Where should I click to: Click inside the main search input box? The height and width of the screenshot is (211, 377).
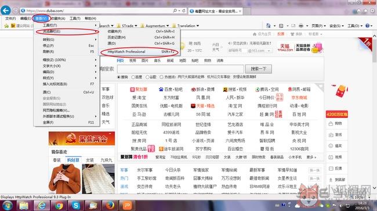coord(180,69)
